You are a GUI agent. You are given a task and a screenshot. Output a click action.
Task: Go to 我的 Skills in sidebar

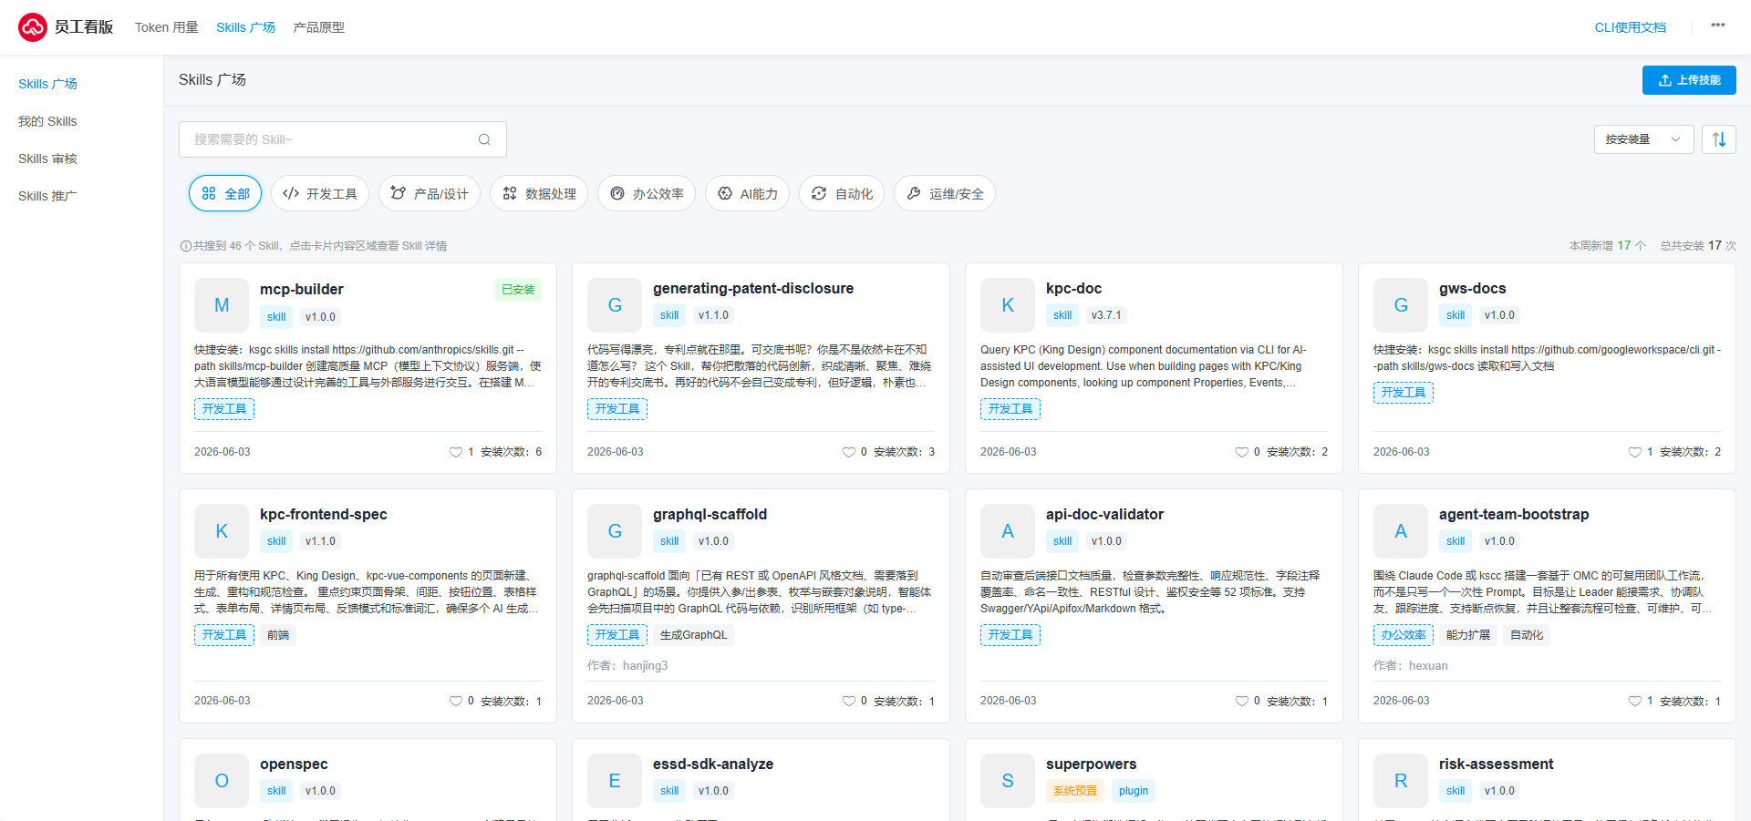point(47,121)
